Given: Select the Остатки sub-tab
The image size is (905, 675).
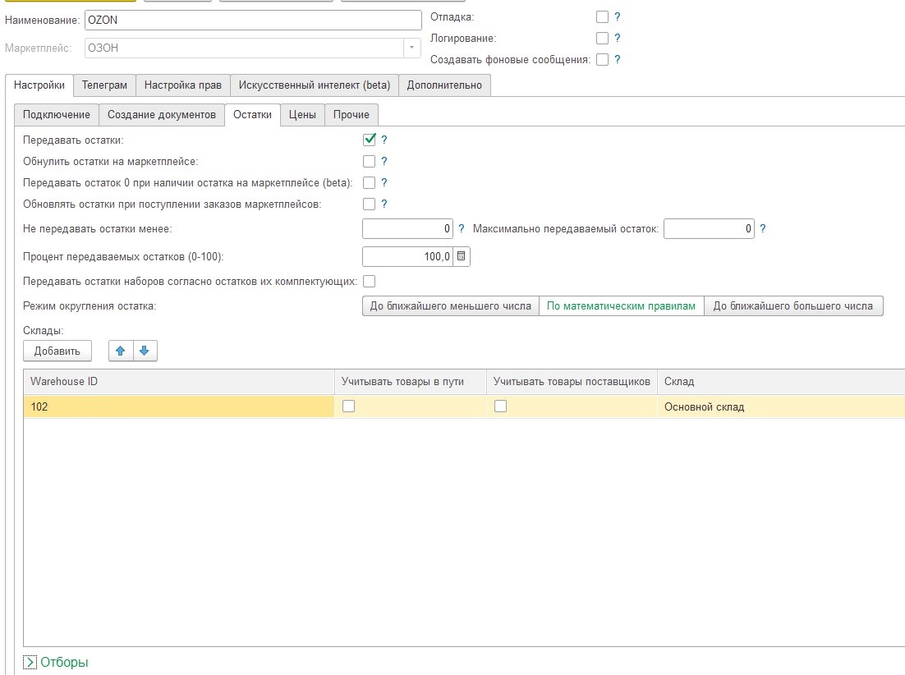Looking at the screenshot, I should click(x=252, y=115).
